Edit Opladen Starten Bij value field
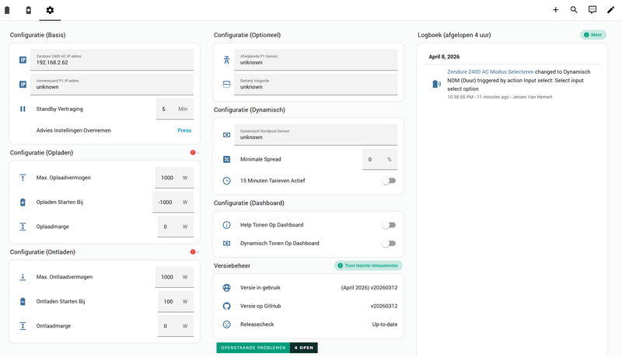The width and height of the screenshot is (622, 357). 173,203
